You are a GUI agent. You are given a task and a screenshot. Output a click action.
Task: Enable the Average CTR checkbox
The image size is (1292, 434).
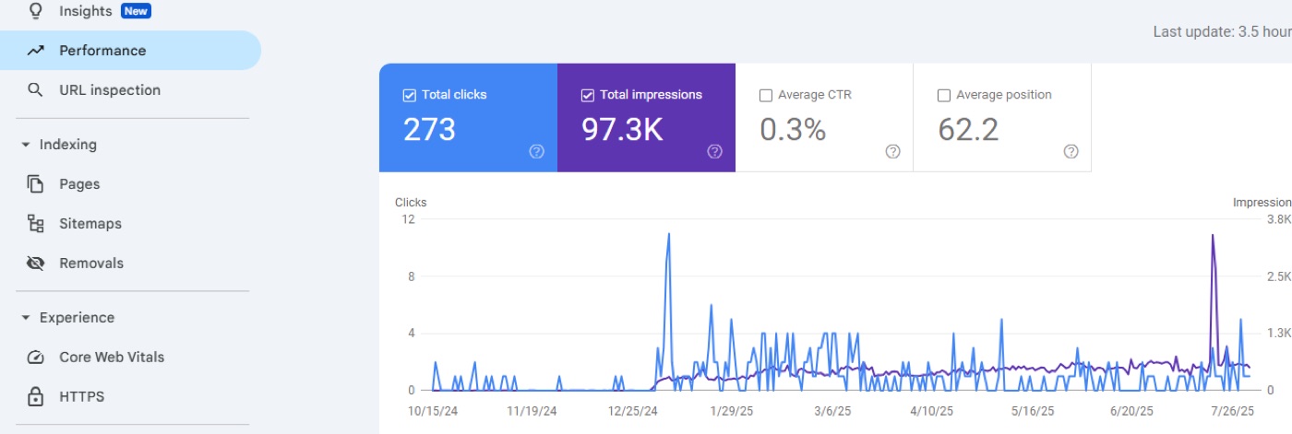coord(765,95)
